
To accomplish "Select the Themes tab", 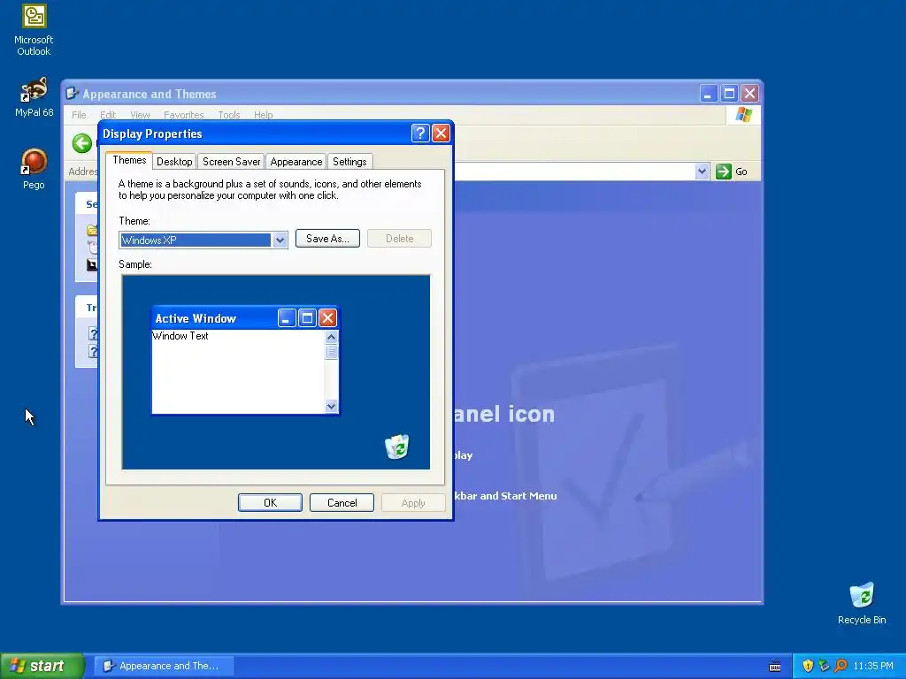I will coord(129,160).
